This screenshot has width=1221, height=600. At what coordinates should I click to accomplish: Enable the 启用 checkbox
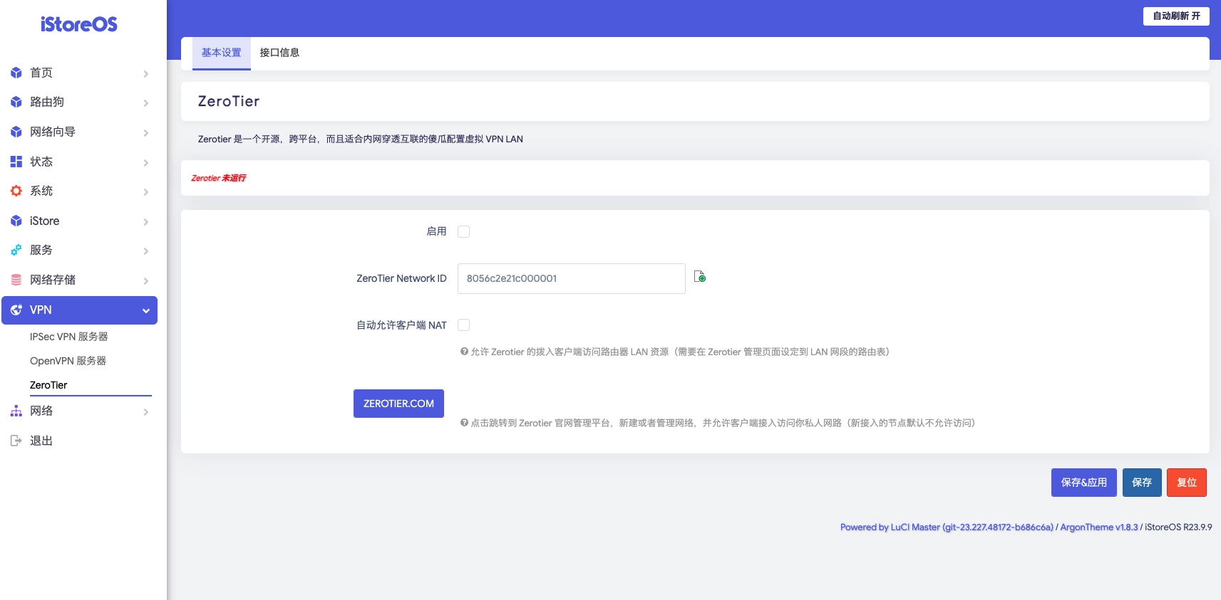click(x=463, y=231)
